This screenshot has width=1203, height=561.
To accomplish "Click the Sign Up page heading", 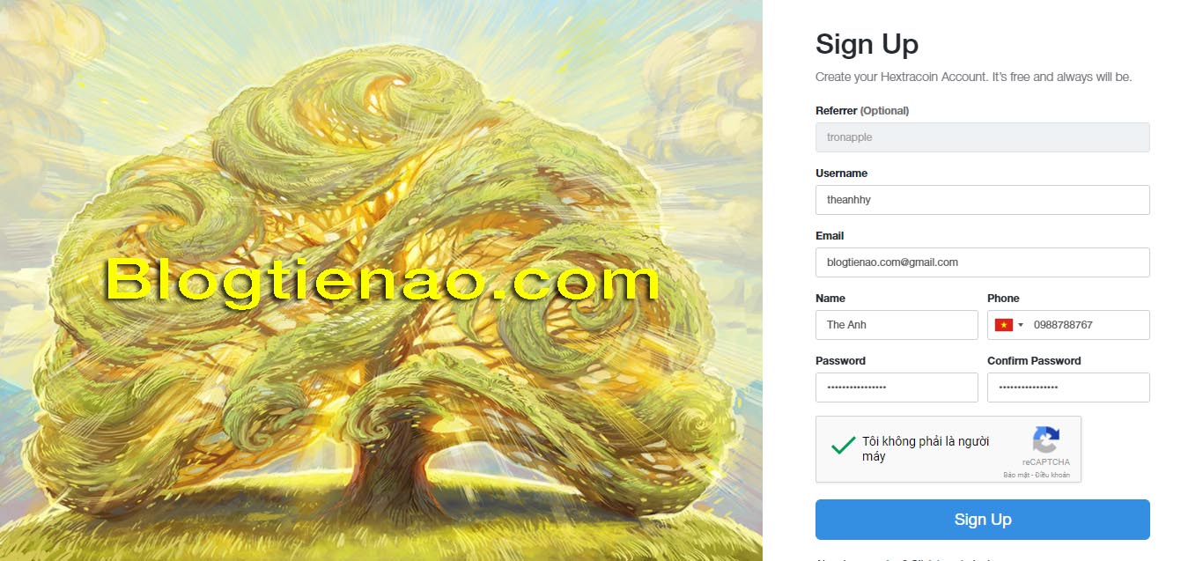I will pos(867,44).
